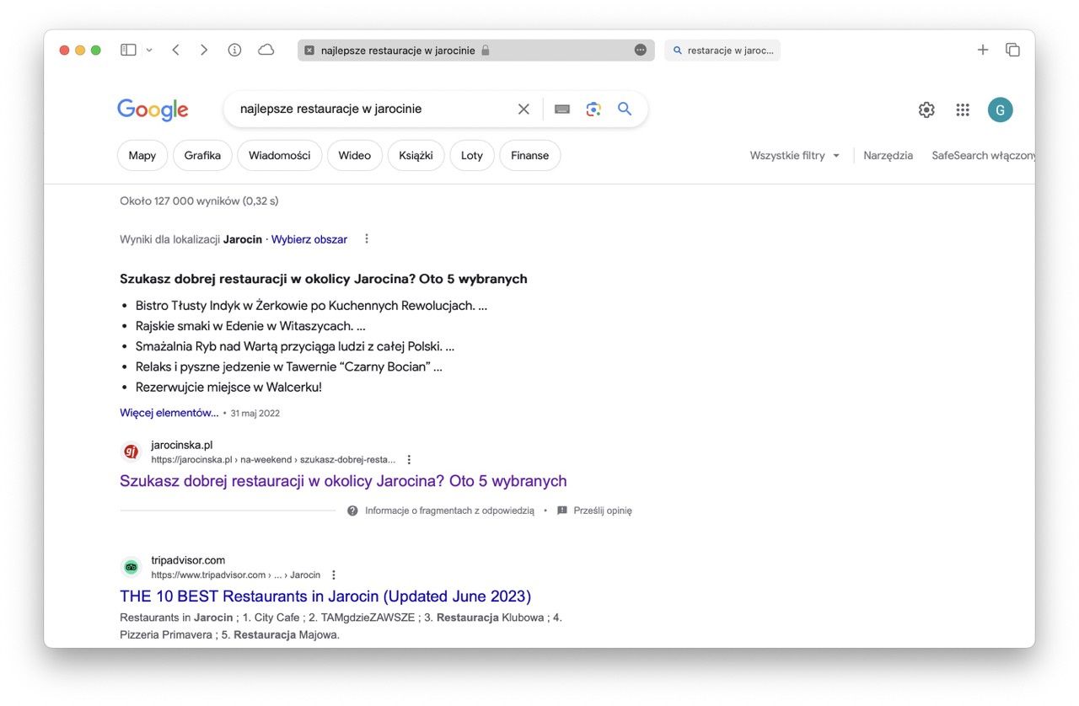
Task: Click the Wybierz obszar link
Action: 309,239
